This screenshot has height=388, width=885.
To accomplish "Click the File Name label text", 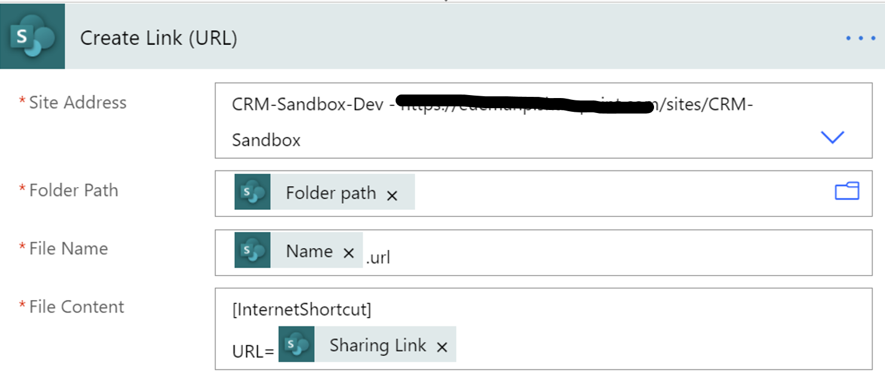I will pos(68,248).
